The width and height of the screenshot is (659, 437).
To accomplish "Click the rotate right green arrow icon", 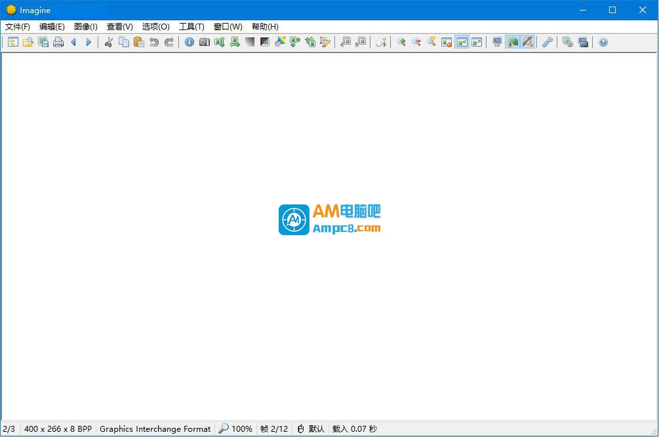I will coord(296,42).
